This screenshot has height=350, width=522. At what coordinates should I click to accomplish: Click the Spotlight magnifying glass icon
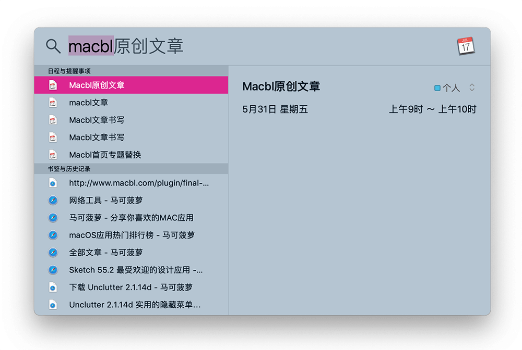(x=53, y=46)
